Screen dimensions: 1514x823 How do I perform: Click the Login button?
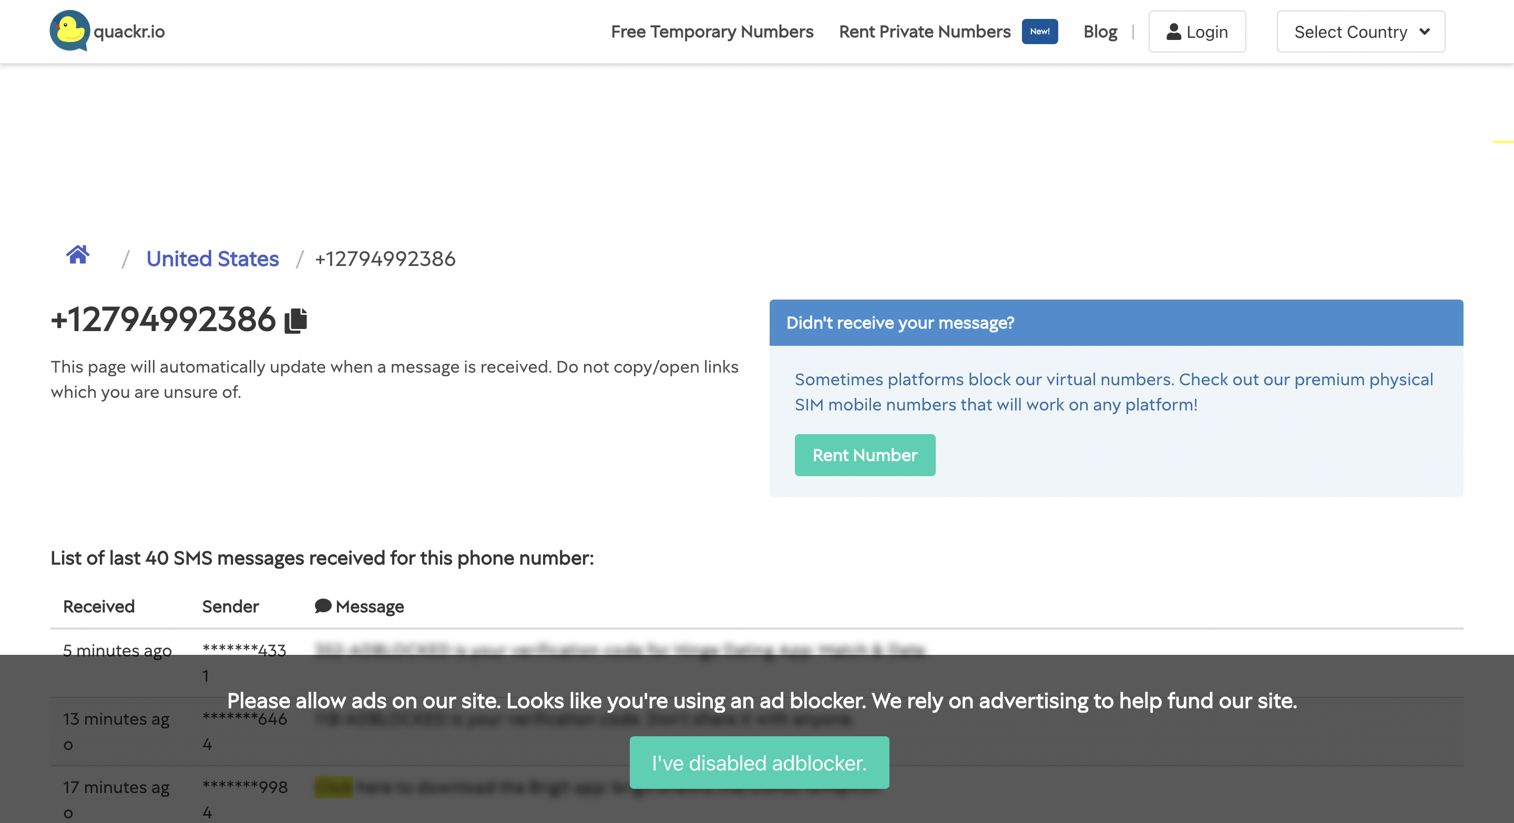point(1197,32)
